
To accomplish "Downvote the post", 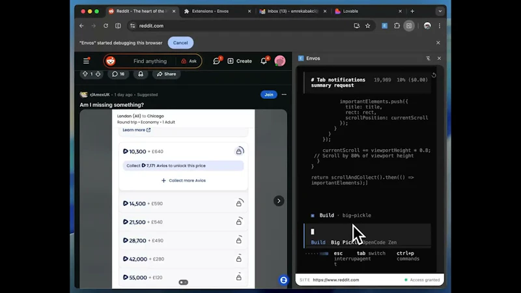I will point(98,74).
